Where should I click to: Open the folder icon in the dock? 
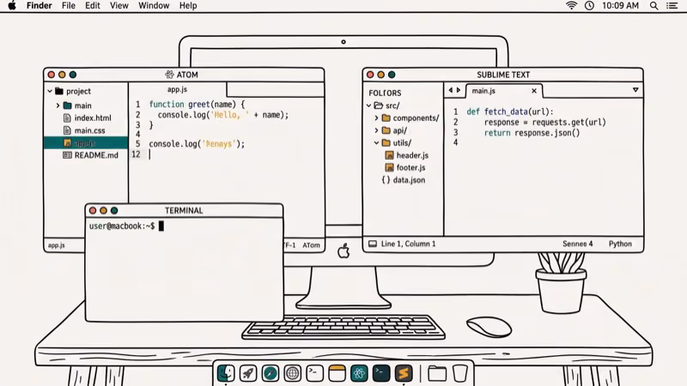coord(437,373)
